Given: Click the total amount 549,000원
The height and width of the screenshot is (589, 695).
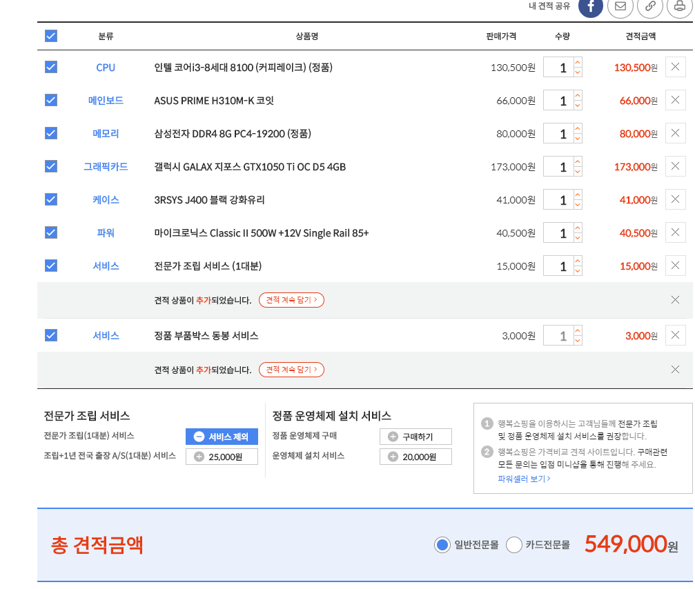Looking at the screenshot, I should point(632,544).
